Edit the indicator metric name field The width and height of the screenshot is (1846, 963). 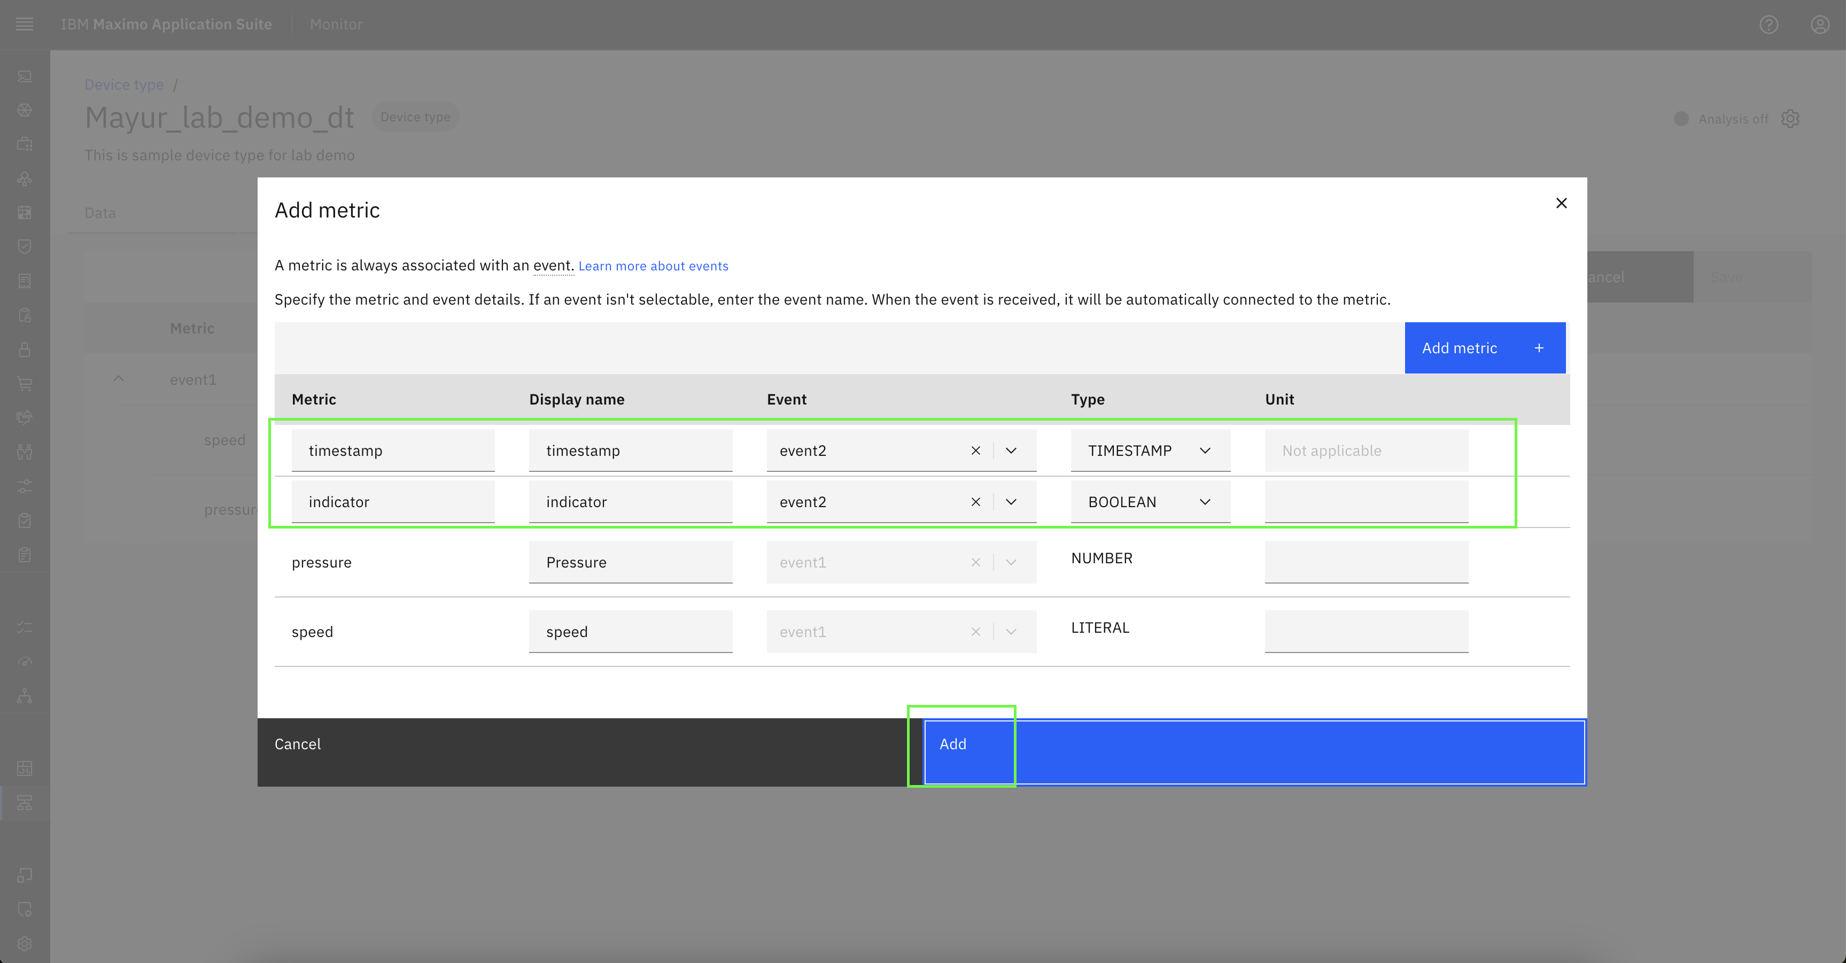click(x=393, y=502)
